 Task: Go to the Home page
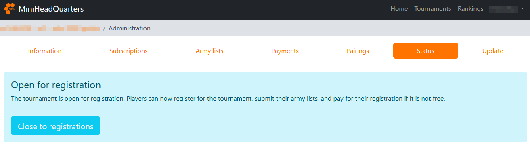(399, 9)
